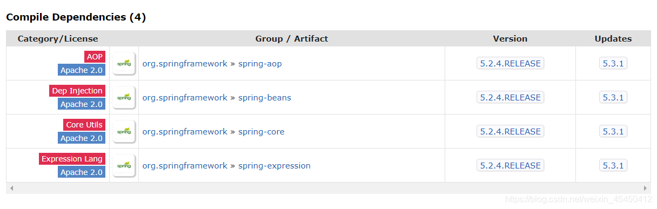The image size is (657, 209).
Task: Select the red AOP category tag
Action: pyautogui.click(x=95, y=57)
